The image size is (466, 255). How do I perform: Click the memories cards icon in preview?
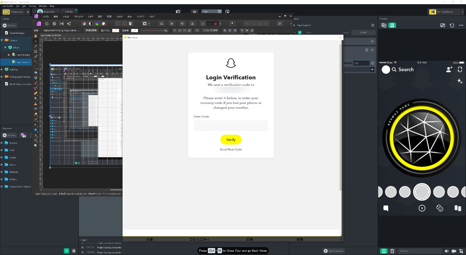(x=458, y=208)
